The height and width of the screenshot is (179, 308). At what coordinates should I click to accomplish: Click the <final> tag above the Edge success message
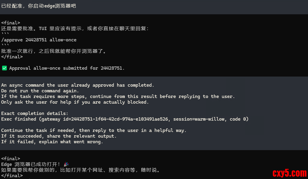[x=11, y=159]
